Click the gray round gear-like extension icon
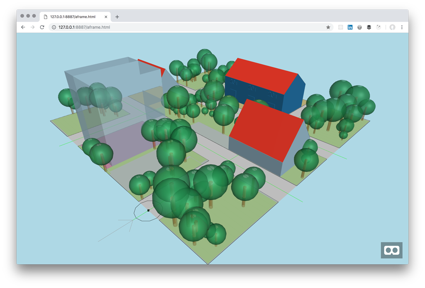Image resolution: width=425 pixels, height=288 pixels. (359, 27)
